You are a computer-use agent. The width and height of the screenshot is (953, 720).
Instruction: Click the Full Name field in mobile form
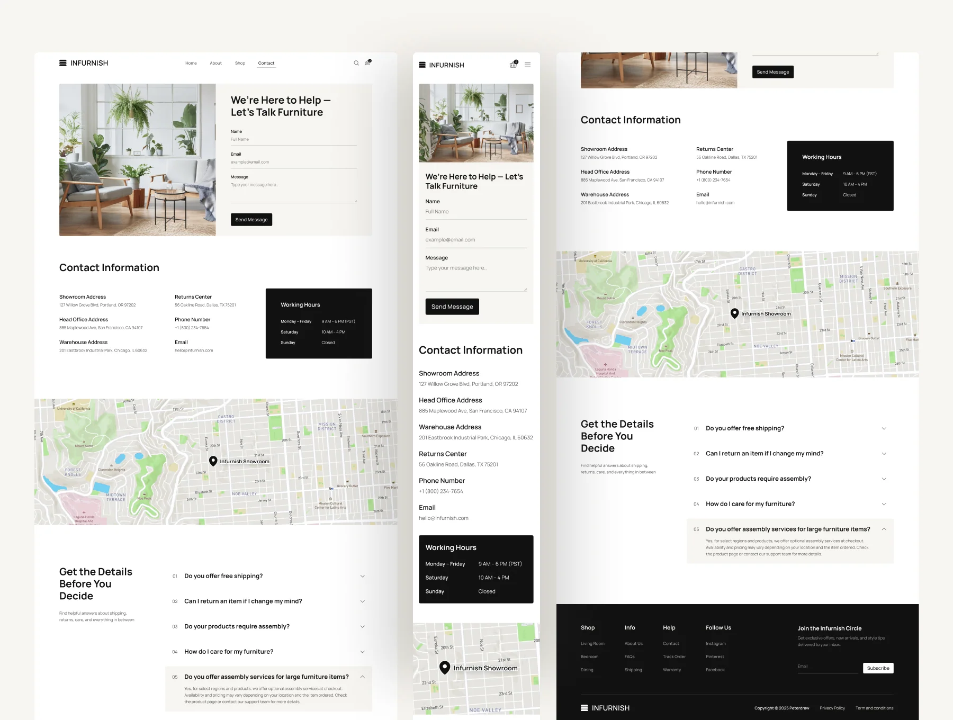[x=476, y=212]
